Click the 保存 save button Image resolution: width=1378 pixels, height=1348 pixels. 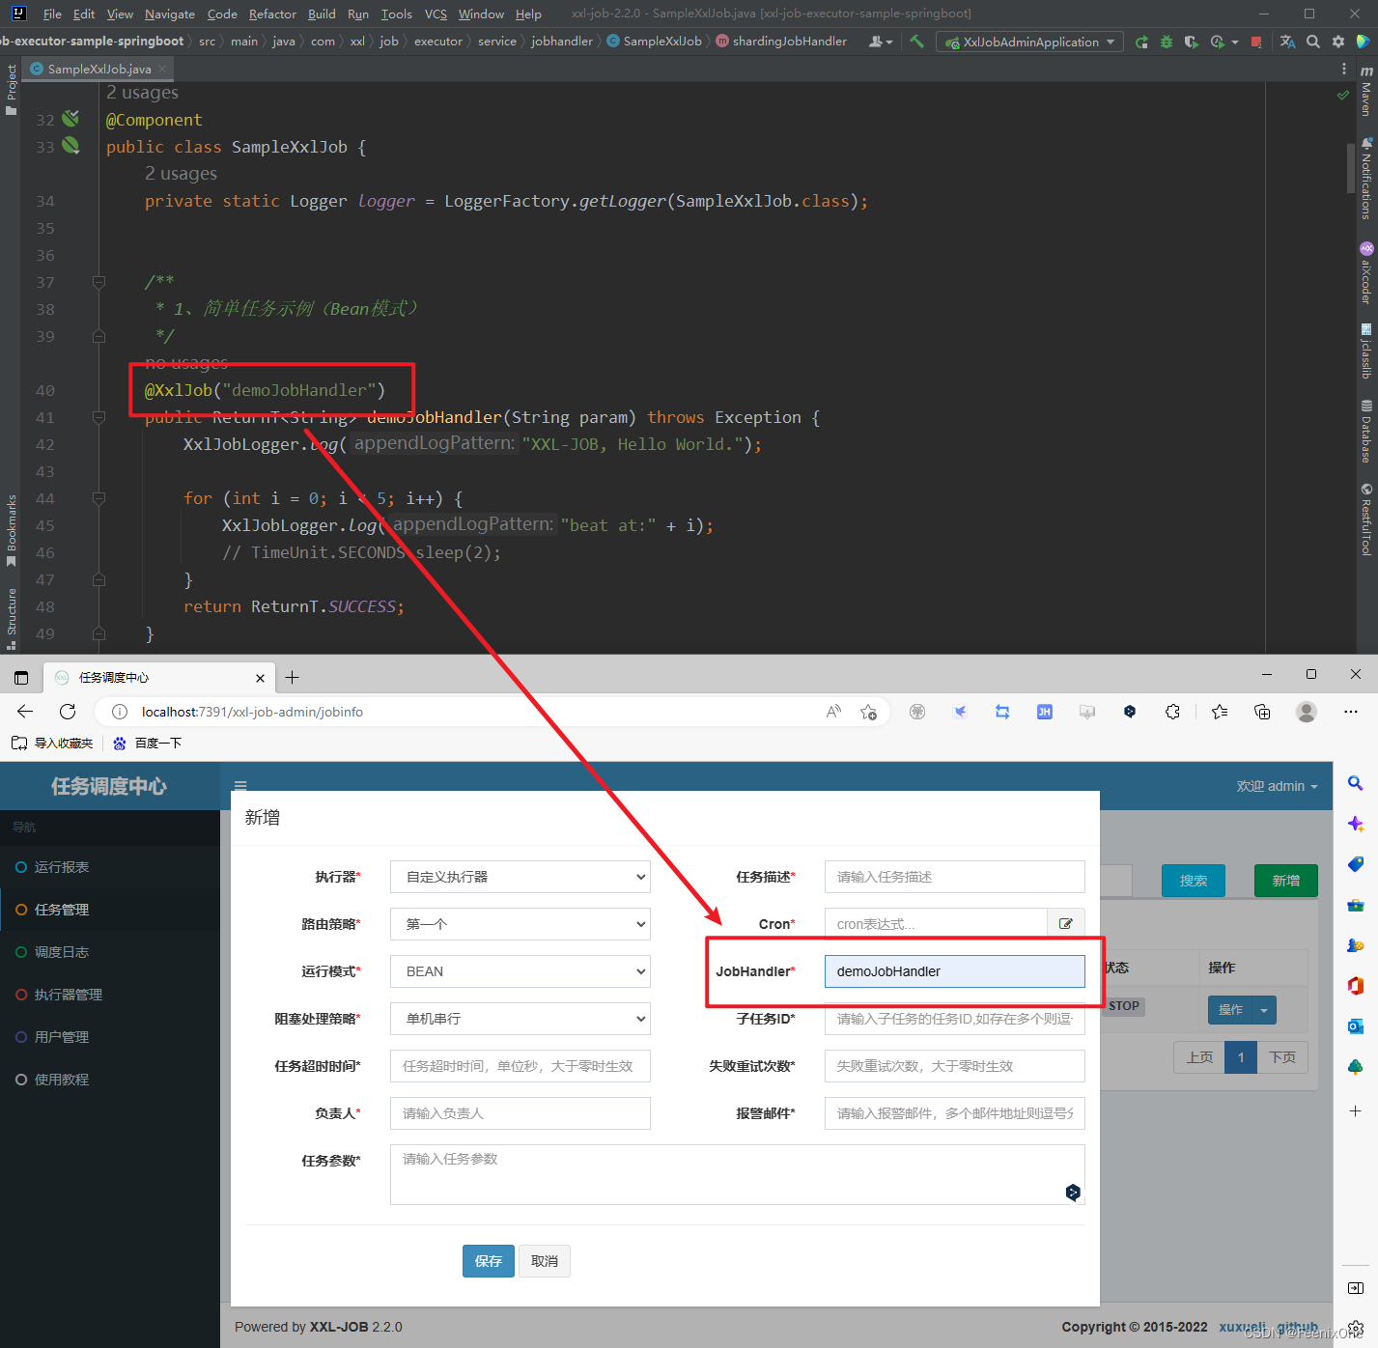tap(489, 1261)
